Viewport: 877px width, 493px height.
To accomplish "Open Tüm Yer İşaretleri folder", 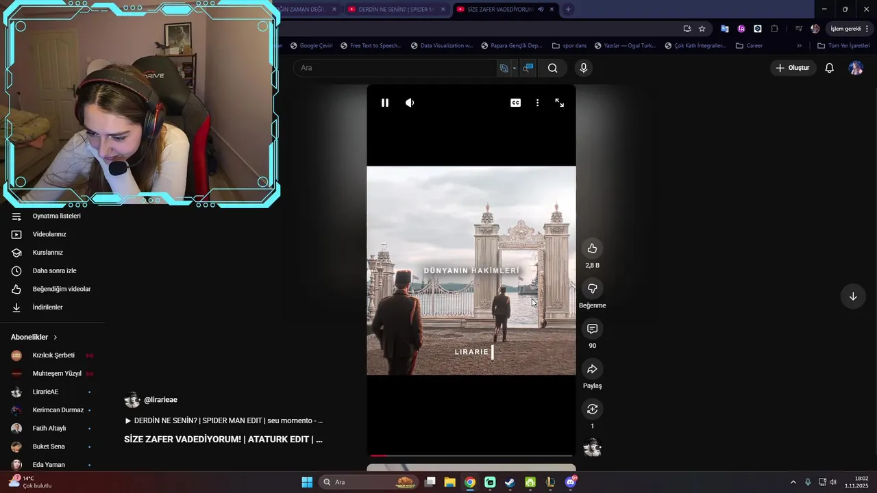I will 843,46.
